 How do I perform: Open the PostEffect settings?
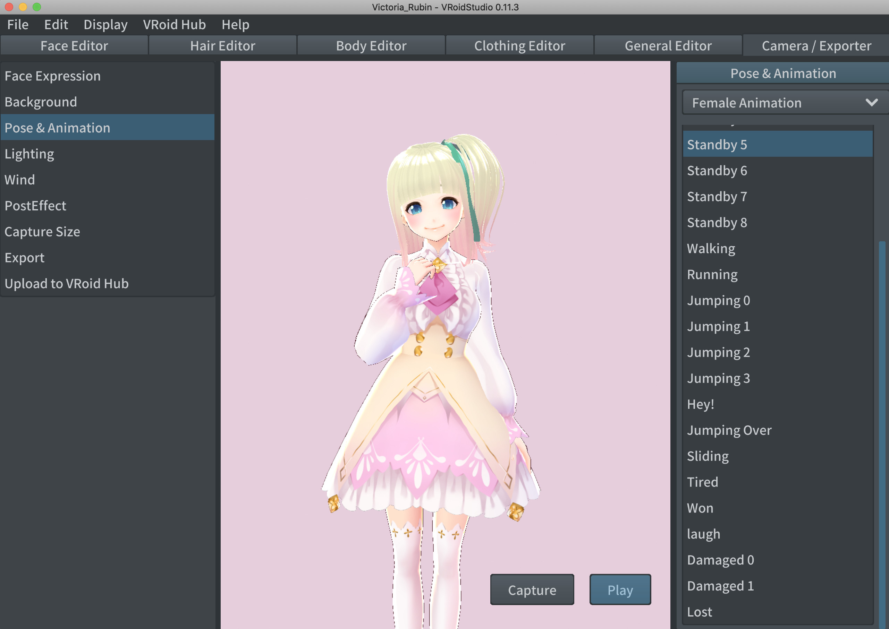(x=35, y=205)
